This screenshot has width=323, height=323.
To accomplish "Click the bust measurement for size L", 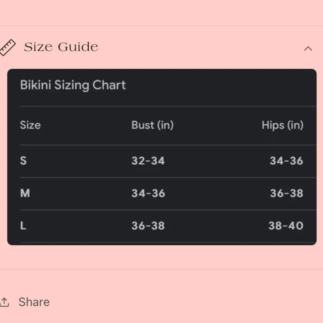I will click(x=148, y=225).
